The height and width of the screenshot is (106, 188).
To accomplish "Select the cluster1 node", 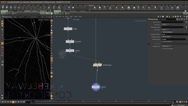I will 70,42.
